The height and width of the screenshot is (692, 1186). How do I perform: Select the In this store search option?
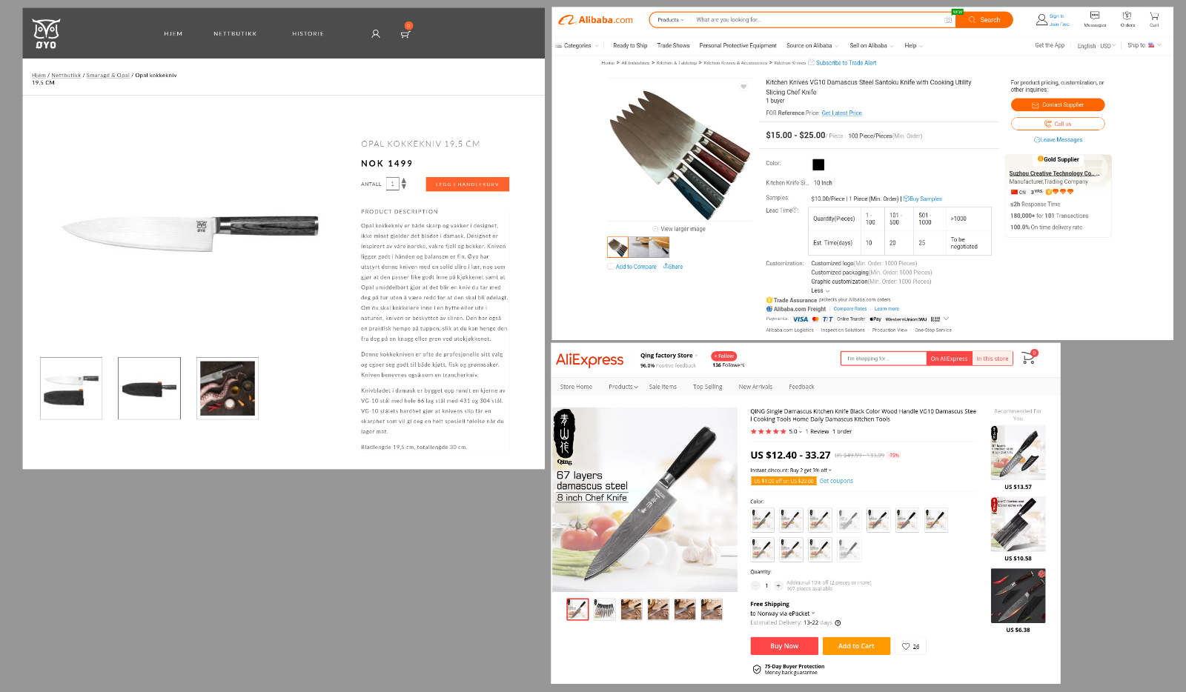tap(992, 359)
